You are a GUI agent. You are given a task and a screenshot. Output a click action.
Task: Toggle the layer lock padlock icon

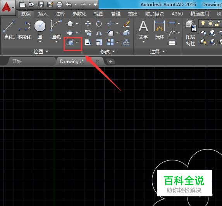pyautogui.click(x=218, y=24)
